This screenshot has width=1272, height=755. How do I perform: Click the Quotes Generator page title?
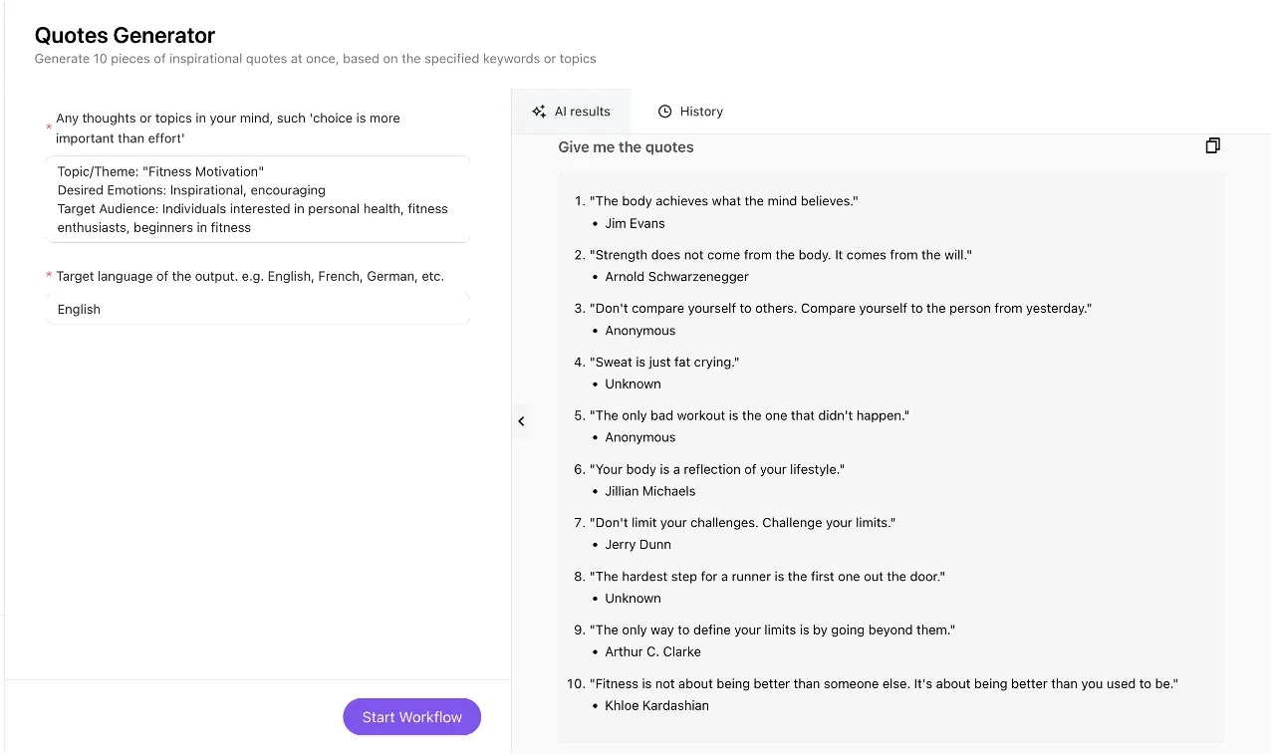[125, 36]
